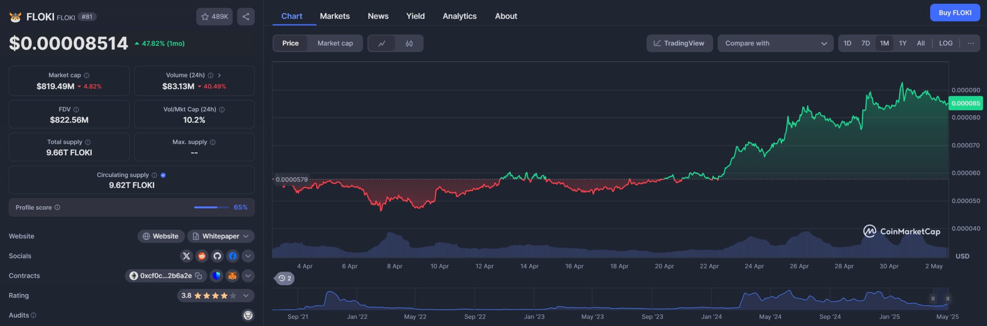Open the Volume (24h) details arrow
The image size is (987, 326).
(219, 76)
